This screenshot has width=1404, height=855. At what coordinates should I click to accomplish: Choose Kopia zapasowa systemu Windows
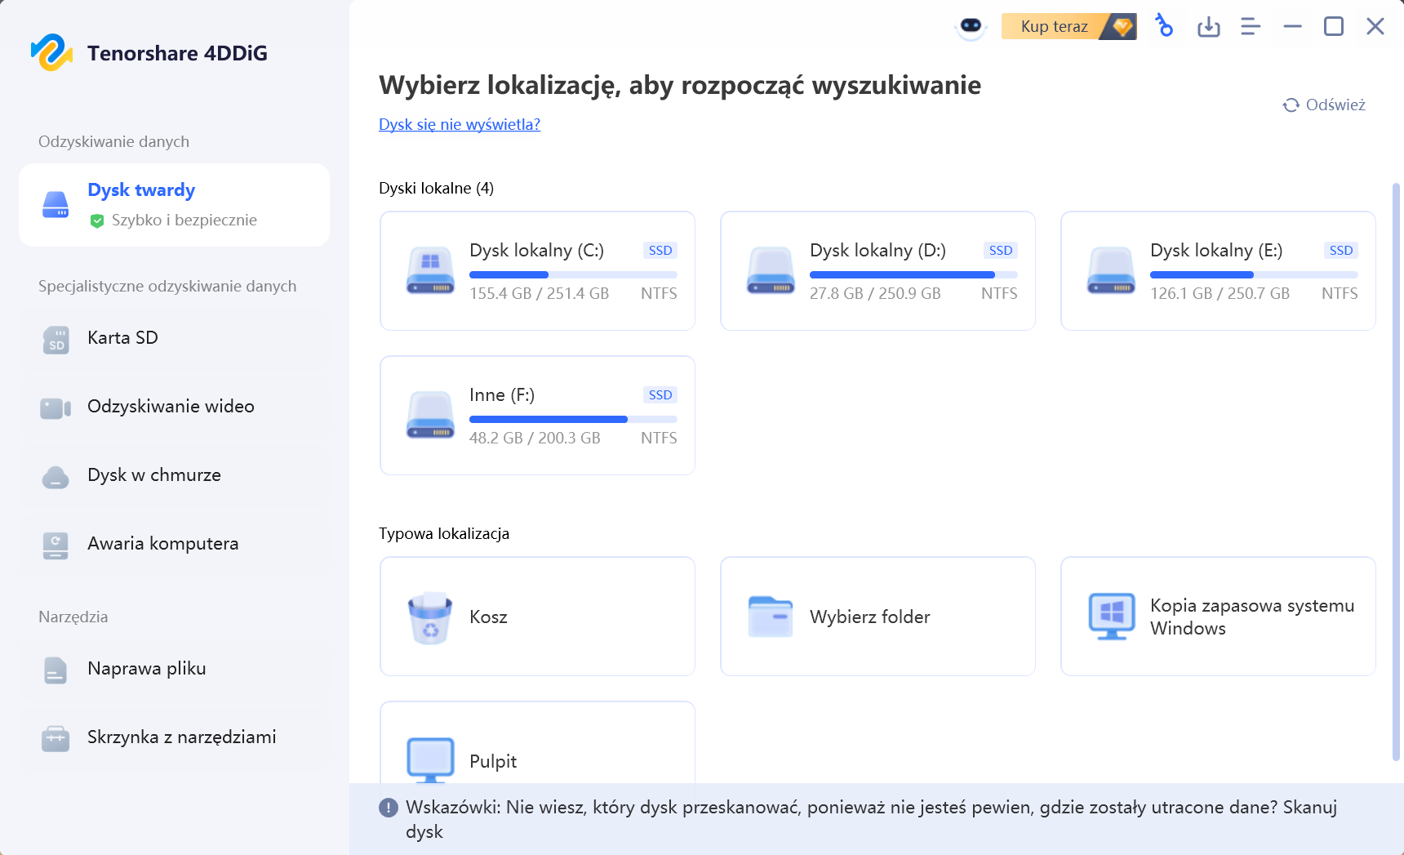(x=1218, y=617)
